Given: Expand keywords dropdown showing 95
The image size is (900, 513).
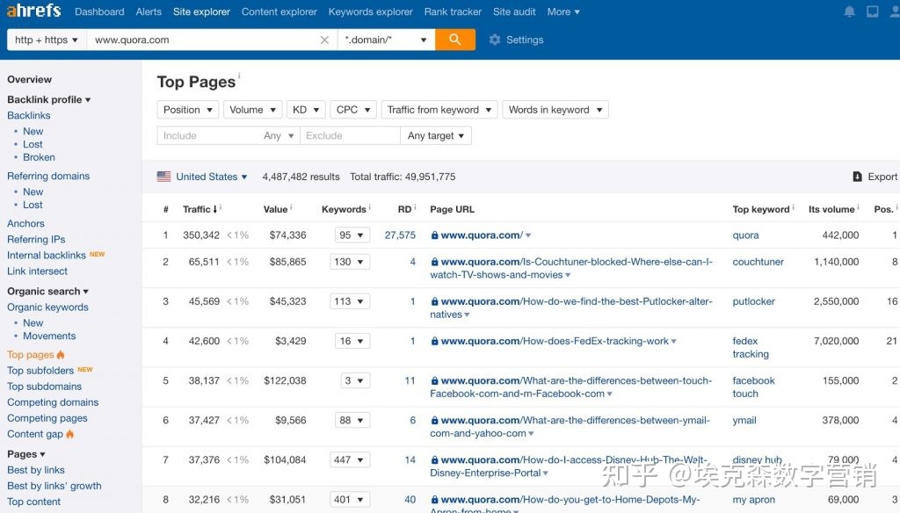Looking at the screenshot, I should click(x=352, y=235).
